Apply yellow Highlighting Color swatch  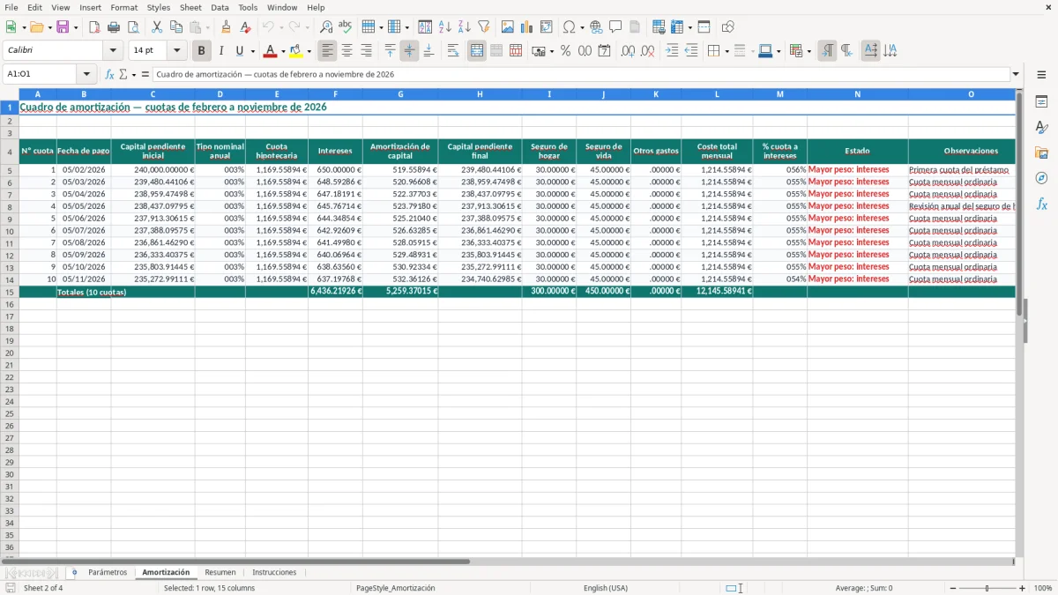coord(296,51)
